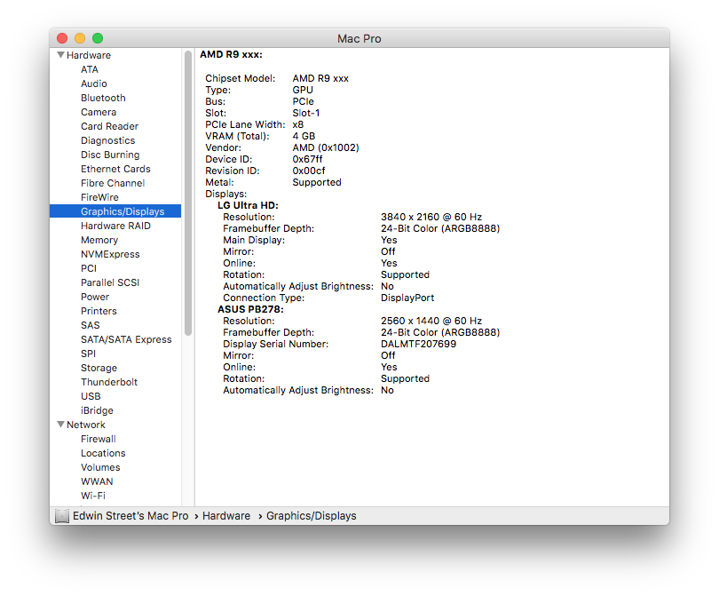Viewport: 719px width, 596px height.
Task: Open SATA/SATA Express information
Action: (x=126, y=339)
